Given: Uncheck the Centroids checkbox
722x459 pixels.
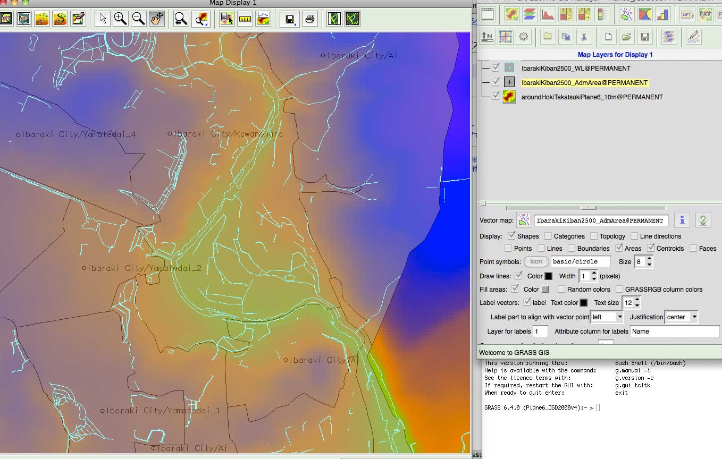Looking at the screenshot, I should (651, 248).
